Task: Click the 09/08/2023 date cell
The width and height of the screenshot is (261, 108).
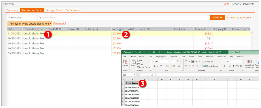Action: coord(14,53)
